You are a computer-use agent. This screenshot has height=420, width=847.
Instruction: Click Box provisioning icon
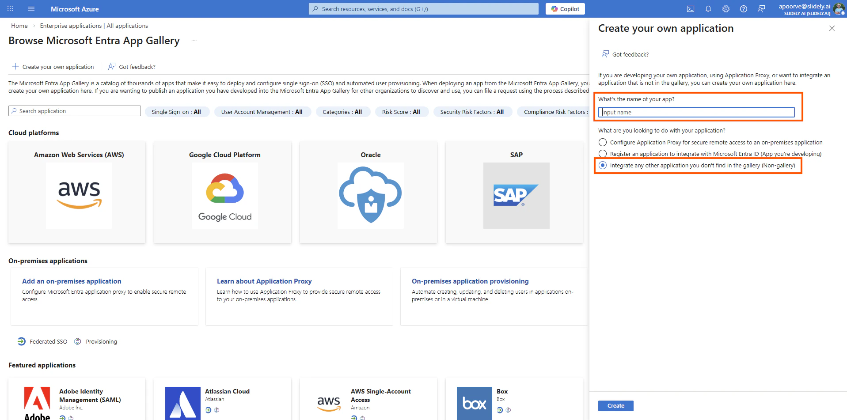[x=508, y=410]
